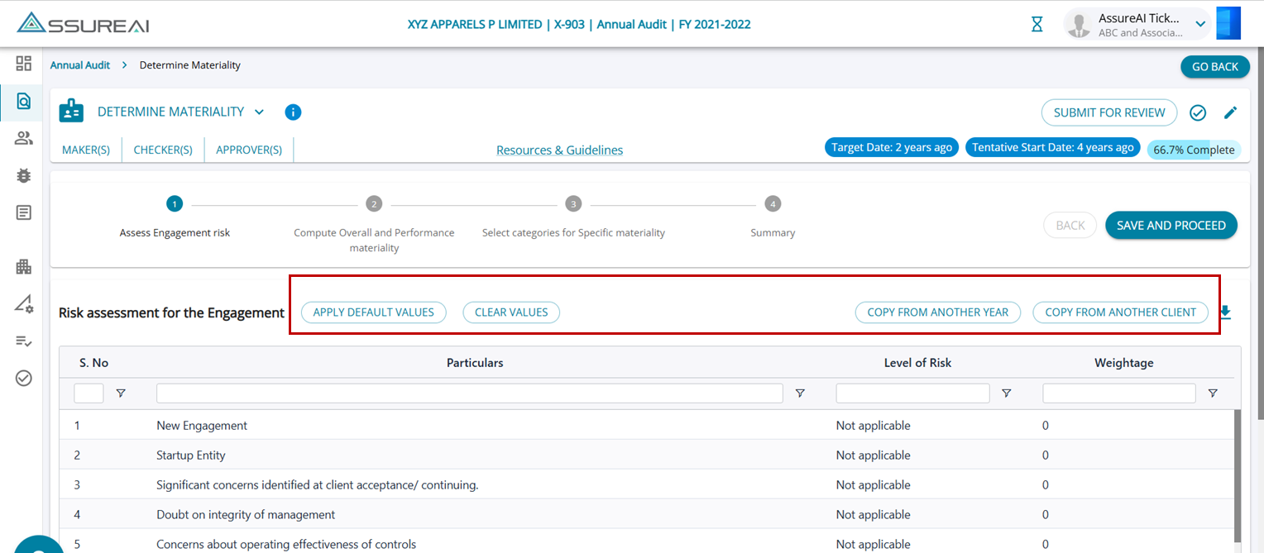
Task: Click the S. No column filter icon
Action: click(x=121, y=393)
